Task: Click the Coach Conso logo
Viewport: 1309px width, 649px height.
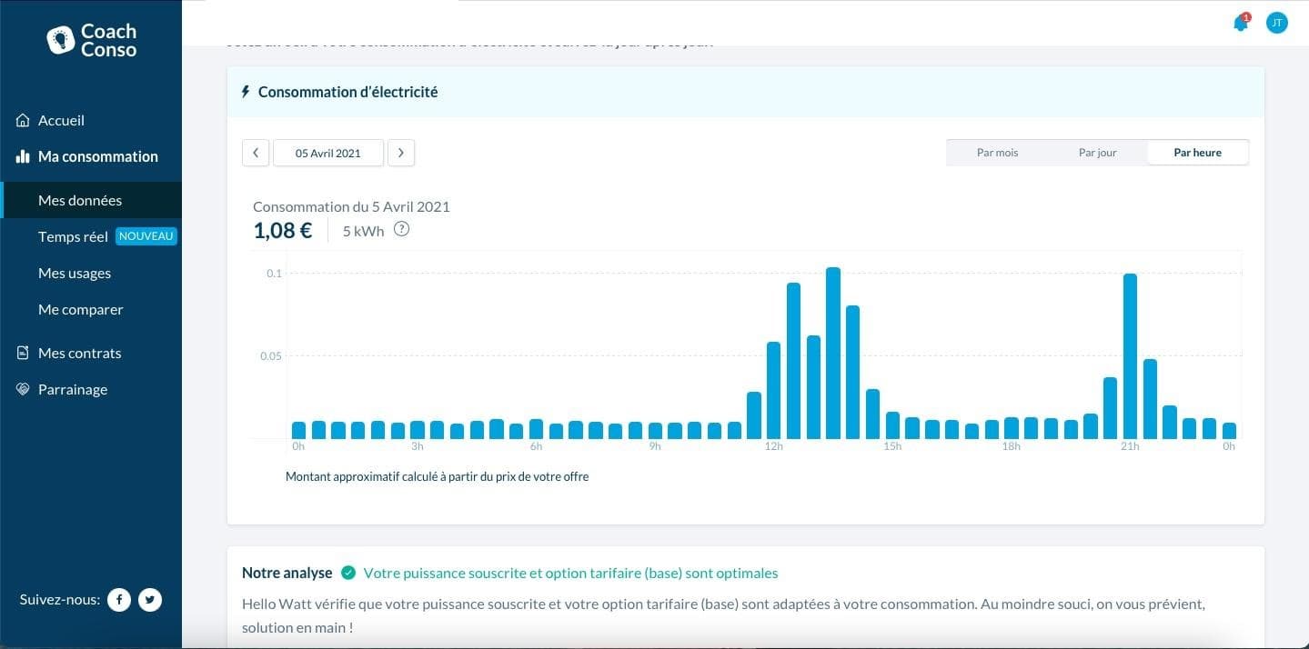Action: [92, 40]
